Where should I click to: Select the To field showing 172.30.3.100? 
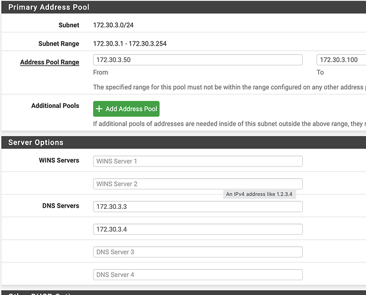pyautogui.click(x=341, y=60)
